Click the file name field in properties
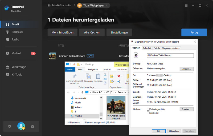Image resolution: width=213 pixels, height=136 pixels. (170, 56)
